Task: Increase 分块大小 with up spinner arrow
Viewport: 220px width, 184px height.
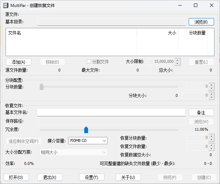Action: 211,94
